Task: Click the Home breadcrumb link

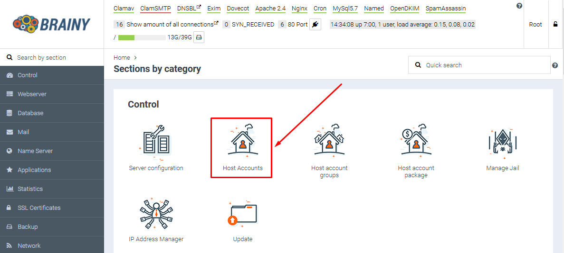Action: point(122,57)
